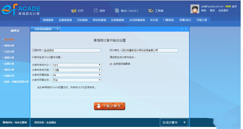Click the 5555 金币 balance
Viewport: 243px width, 129px height.
pos(231,6)
